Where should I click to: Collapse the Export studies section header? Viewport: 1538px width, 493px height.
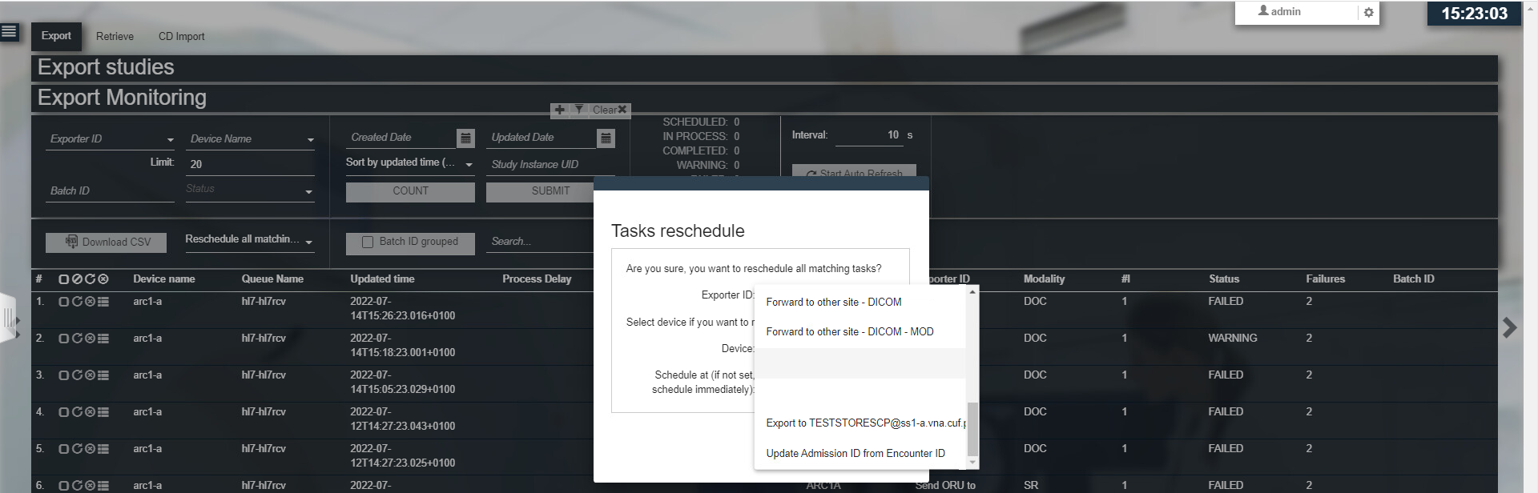(x=764, y=68)
